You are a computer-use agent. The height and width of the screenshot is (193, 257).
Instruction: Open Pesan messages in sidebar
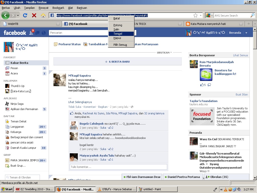pos(14,68)
